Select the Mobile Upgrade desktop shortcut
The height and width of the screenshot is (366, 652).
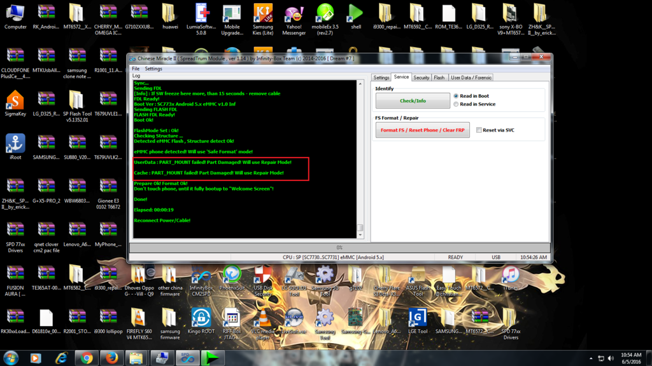[232, 19]
